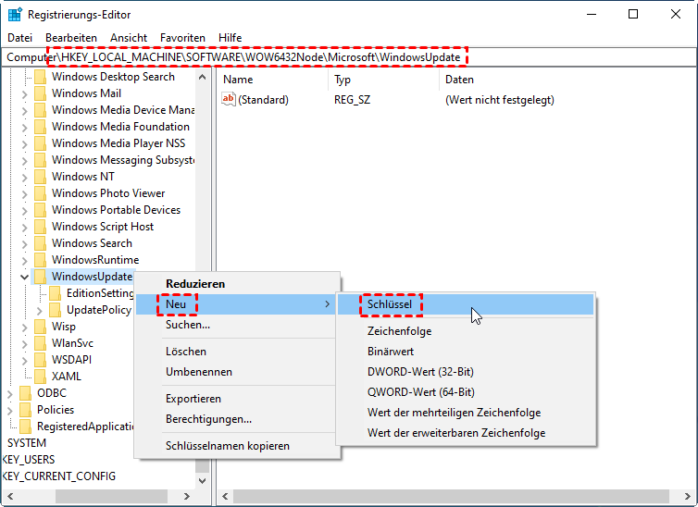Collapse the WindowsUpdate key
Viewport: 698px width, 507px height.
(x=24, y=277)
